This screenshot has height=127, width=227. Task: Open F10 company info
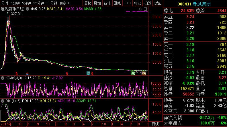[x=127, y=3]
